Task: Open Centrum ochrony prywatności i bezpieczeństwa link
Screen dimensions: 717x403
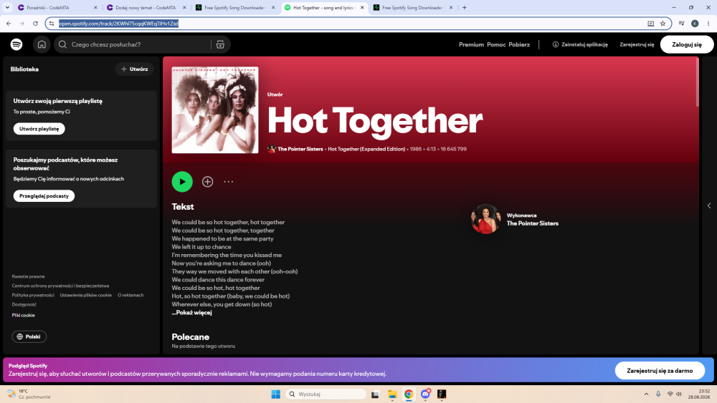Action: pos(60,286)
